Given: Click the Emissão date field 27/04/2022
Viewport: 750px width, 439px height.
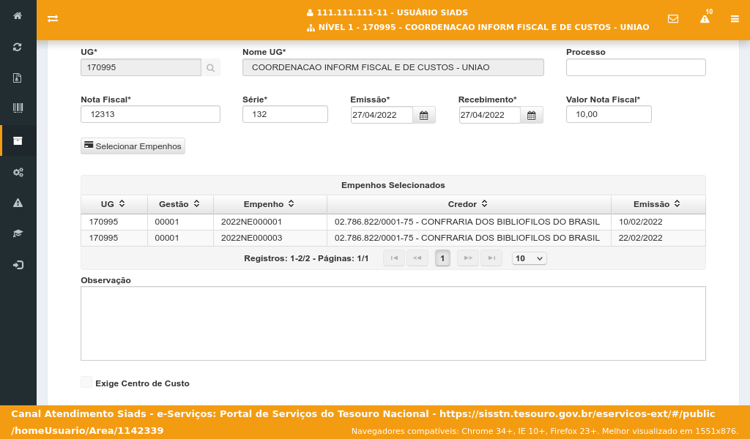Looking at the screenshot, I should [382, 115].
